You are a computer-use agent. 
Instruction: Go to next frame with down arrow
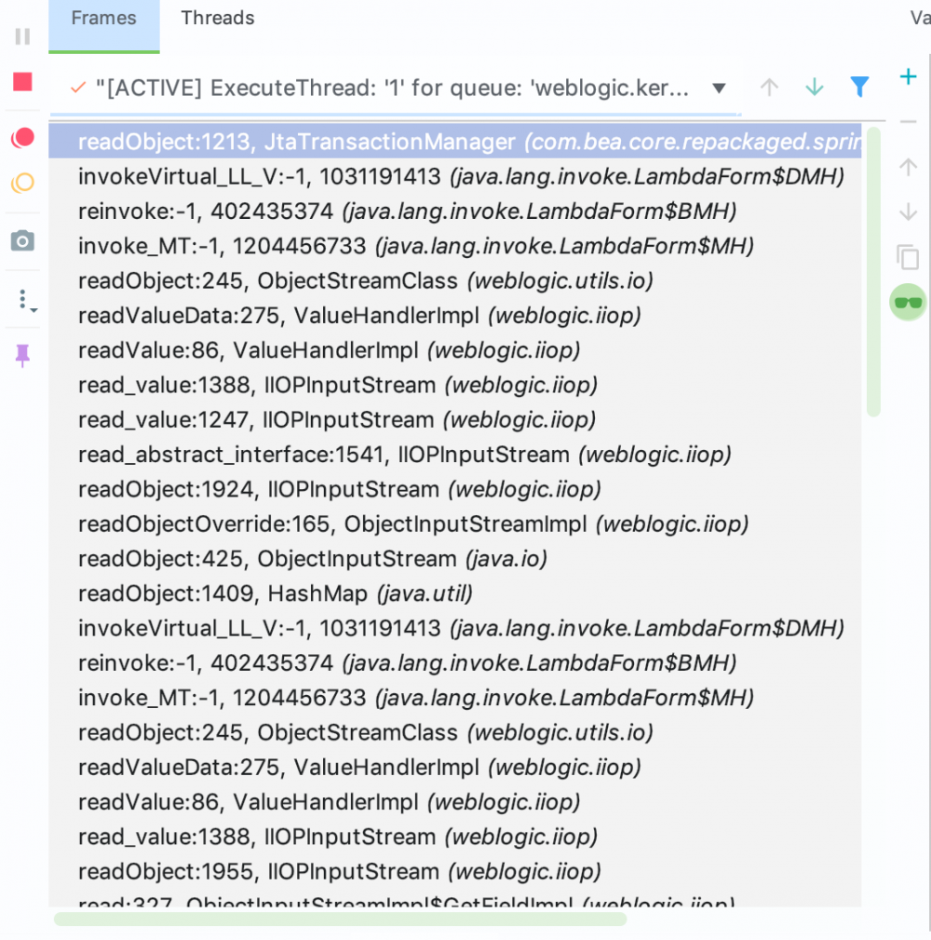(908, 211)
